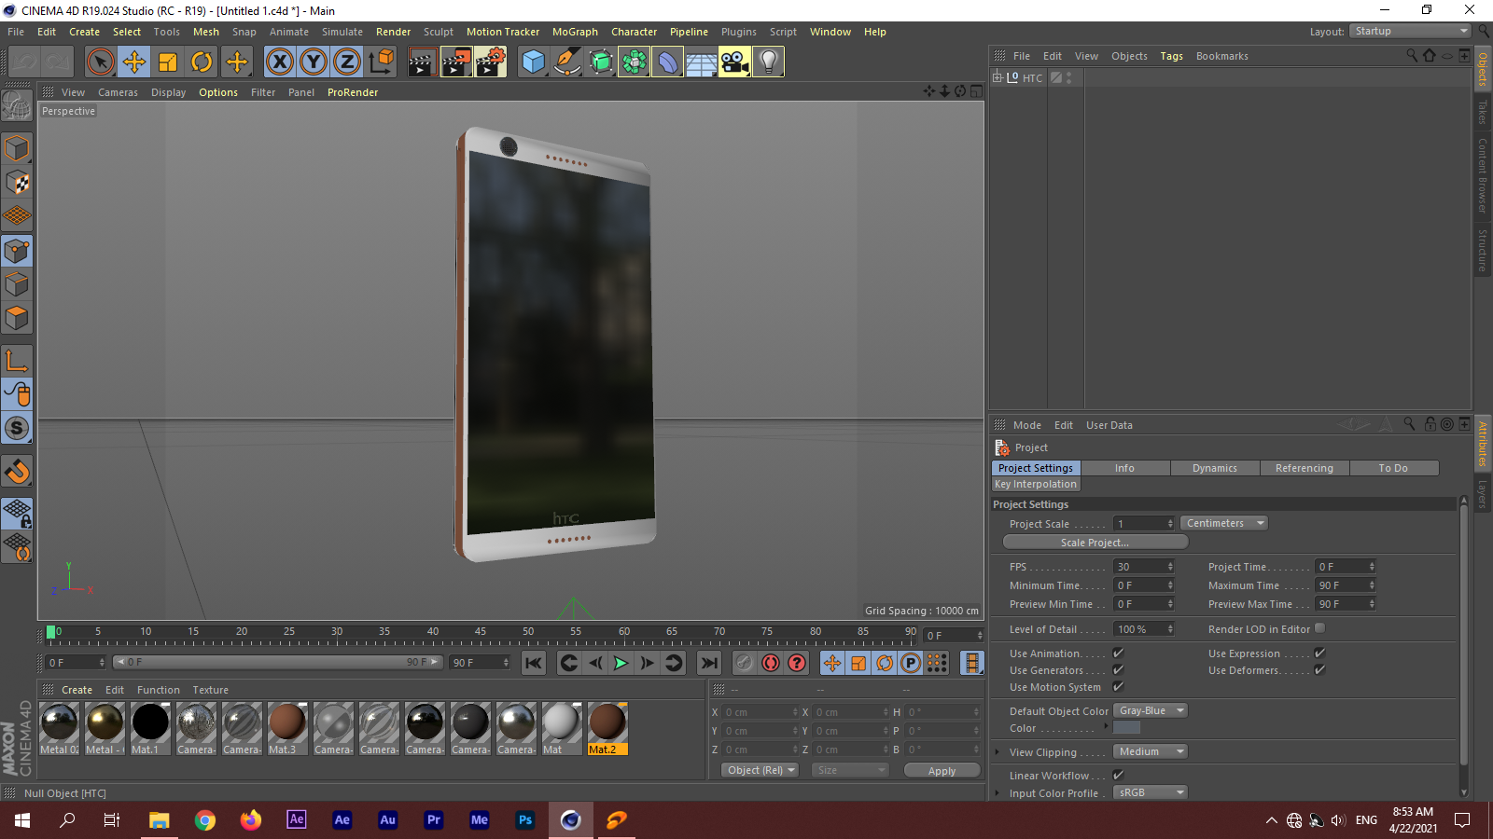
Task: Activate the Rotate tool
Action: coord(202,62)
